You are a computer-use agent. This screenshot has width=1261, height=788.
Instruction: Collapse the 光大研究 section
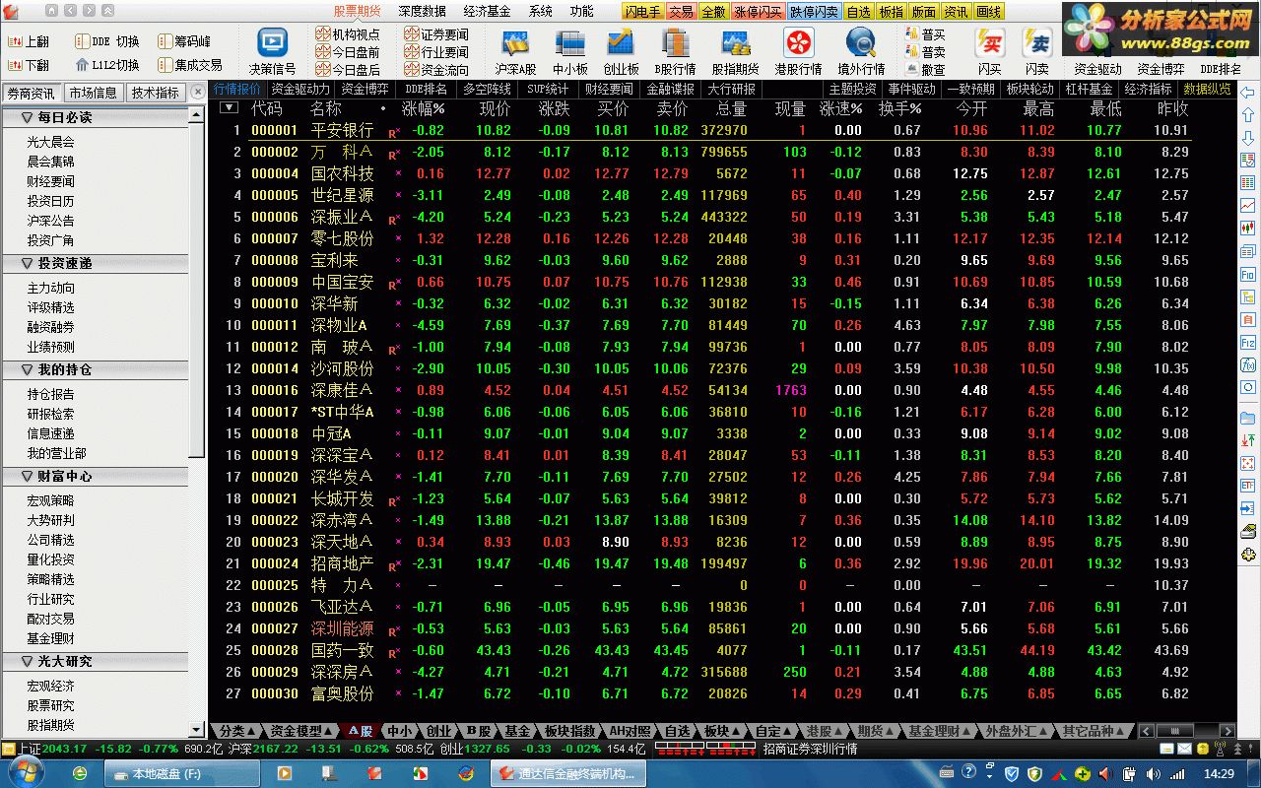click(27, 661)
